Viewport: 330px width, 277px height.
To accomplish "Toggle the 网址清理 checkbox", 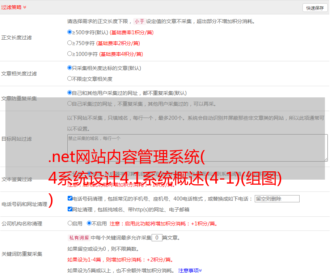I will (70, 209).
